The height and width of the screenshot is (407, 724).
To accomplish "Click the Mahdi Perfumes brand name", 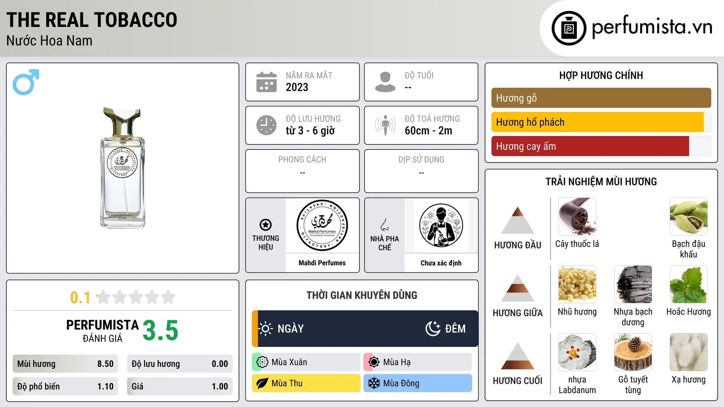I will (x=322, y=263).
